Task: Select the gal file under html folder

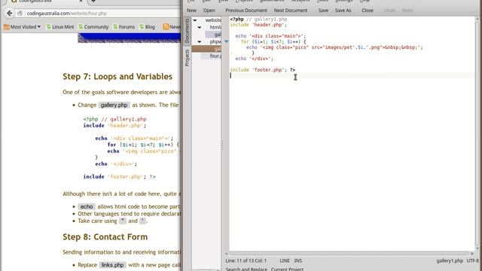Action: (213, 35)
